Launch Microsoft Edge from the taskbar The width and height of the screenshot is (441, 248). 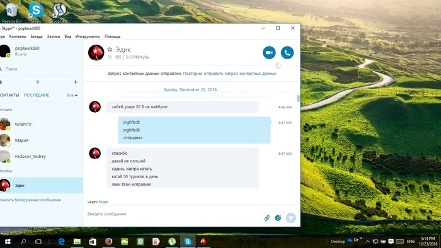61,242
